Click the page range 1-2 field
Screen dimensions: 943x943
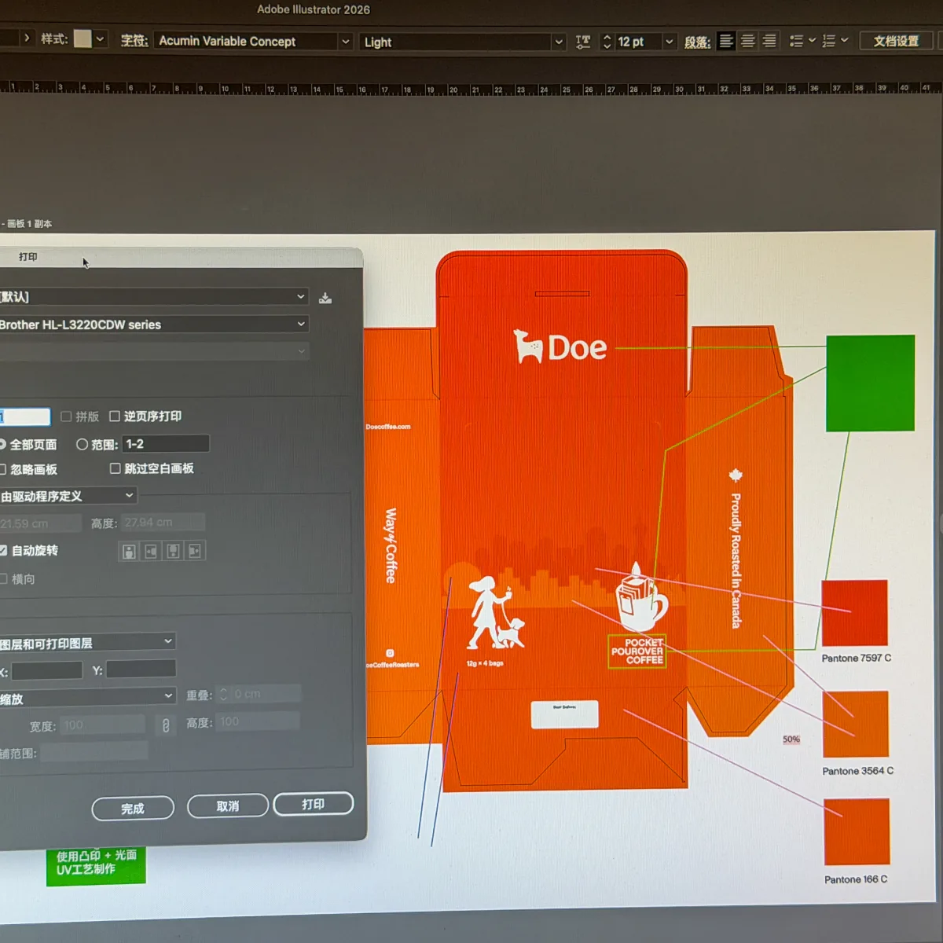166,444
